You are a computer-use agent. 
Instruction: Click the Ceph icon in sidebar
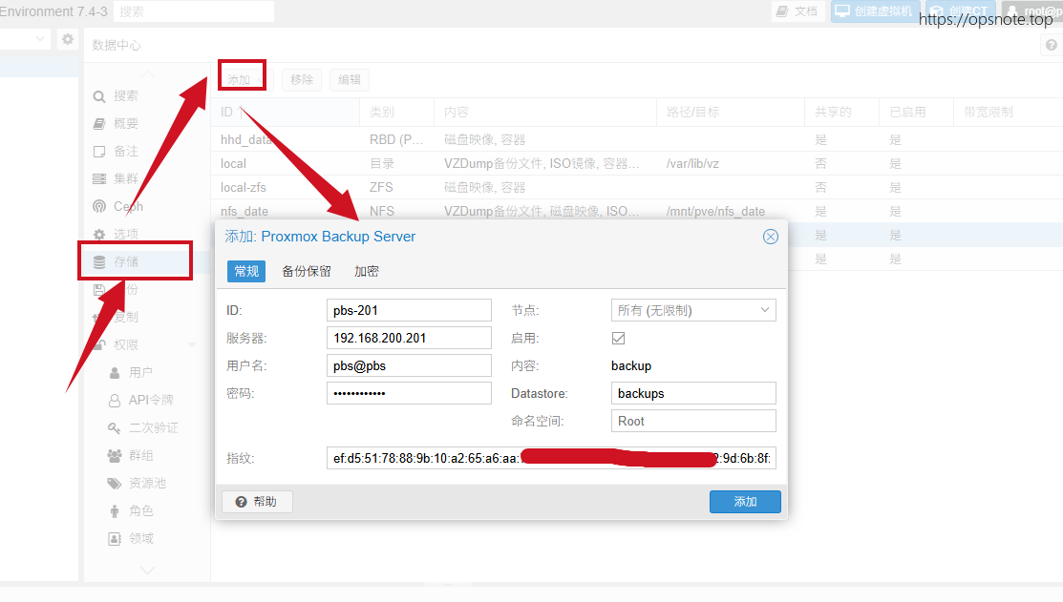(99, 206)
